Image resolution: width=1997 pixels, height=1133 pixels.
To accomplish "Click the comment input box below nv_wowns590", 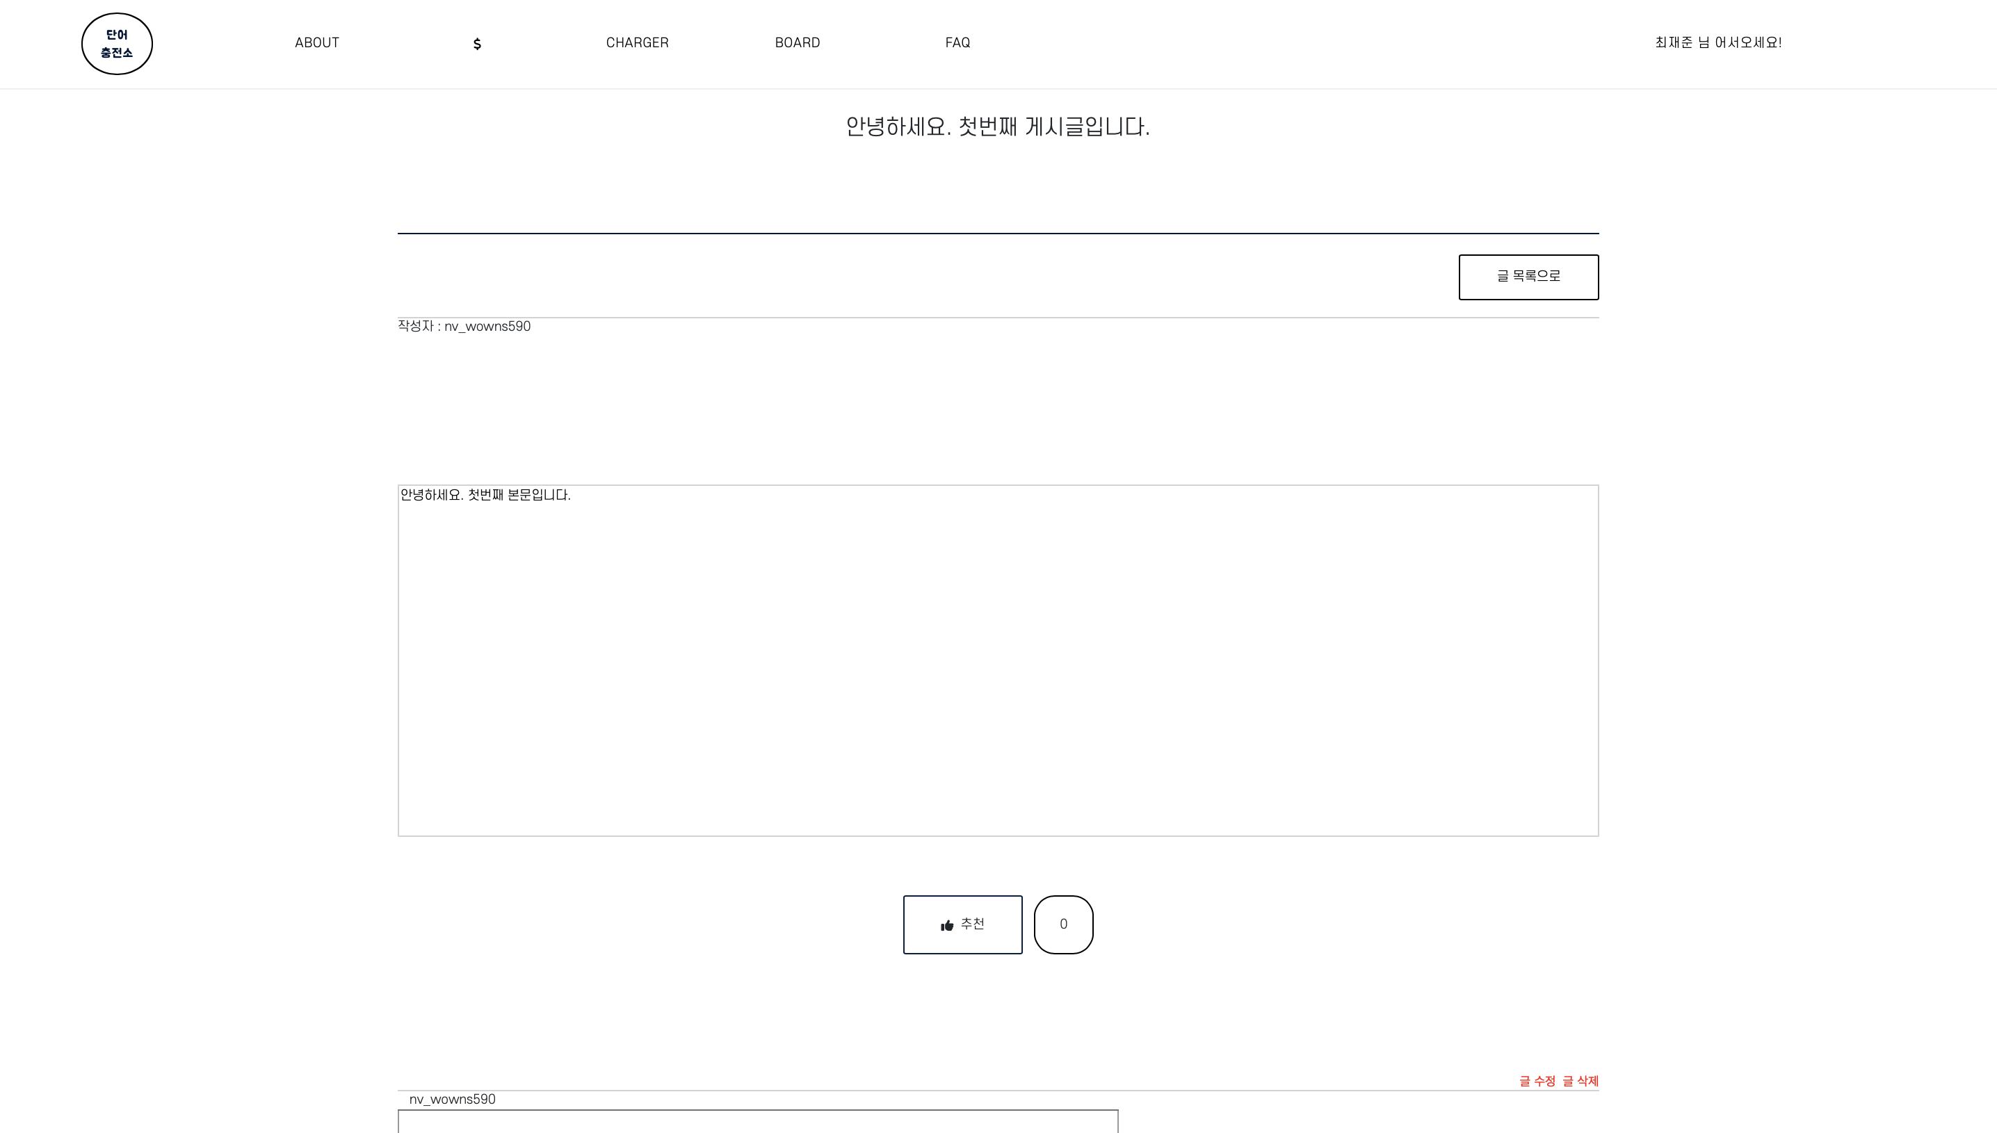I will click(x=758, y=1121).
